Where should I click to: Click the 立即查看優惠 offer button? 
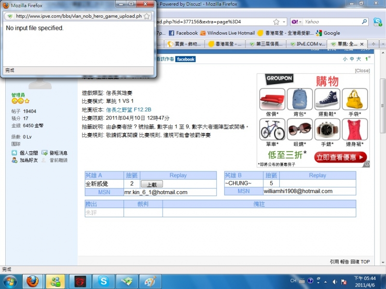pyautogui.click(x=339, y=157)
